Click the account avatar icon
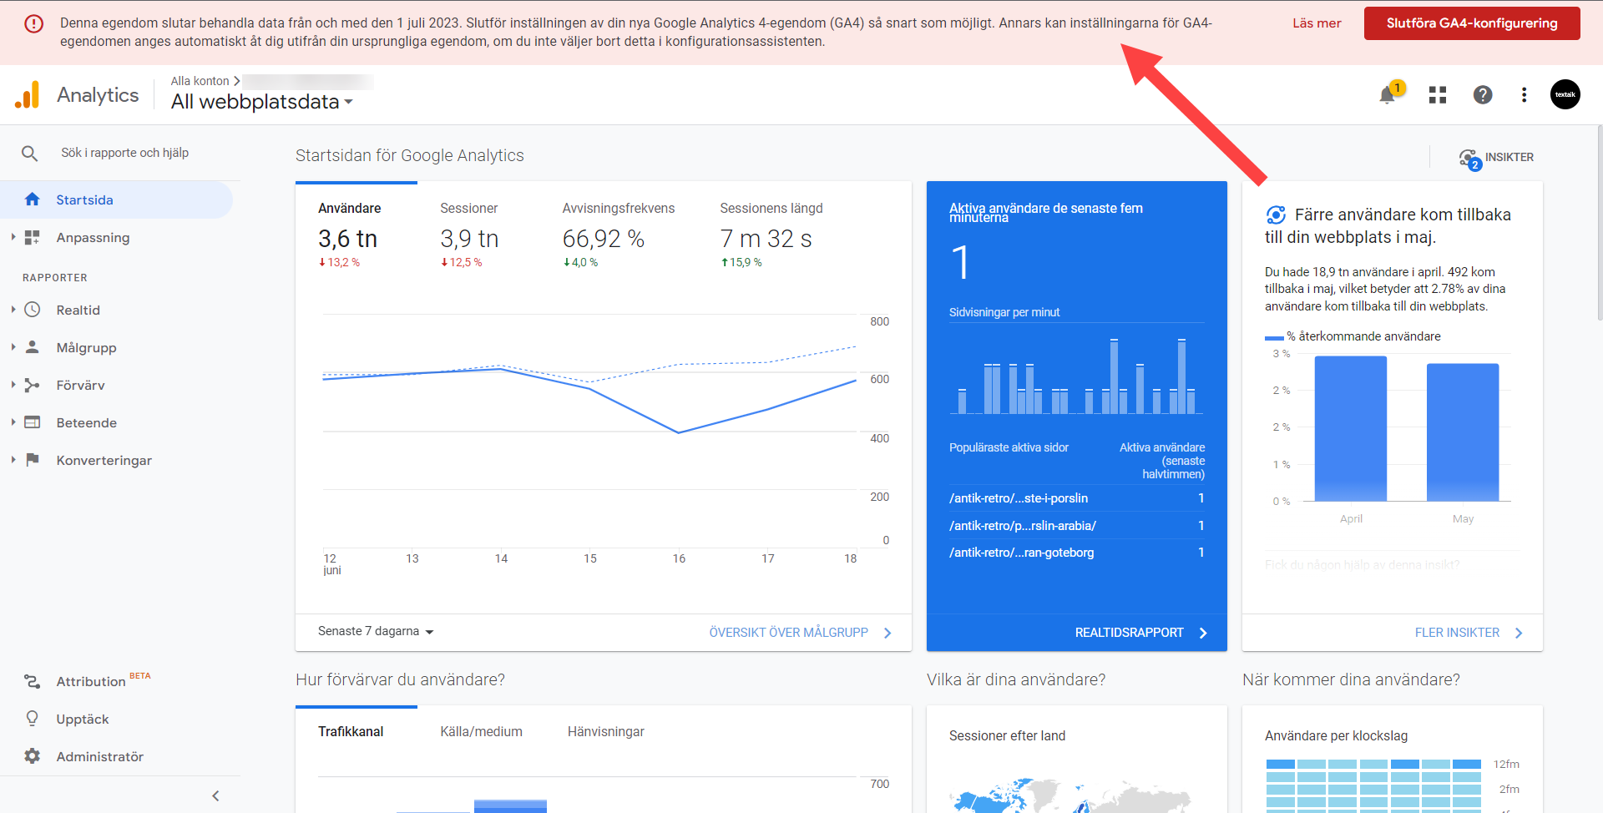The width and height of the screenshot is (1603, 813). [x=1565, y=95]
